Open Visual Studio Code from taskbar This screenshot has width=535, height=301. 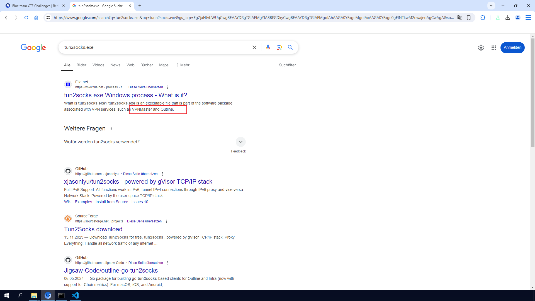point(75,295)
